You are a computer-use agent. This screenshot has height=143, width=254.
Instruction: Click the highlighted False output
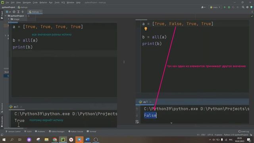pyautogui.click(x=150, y=116)
